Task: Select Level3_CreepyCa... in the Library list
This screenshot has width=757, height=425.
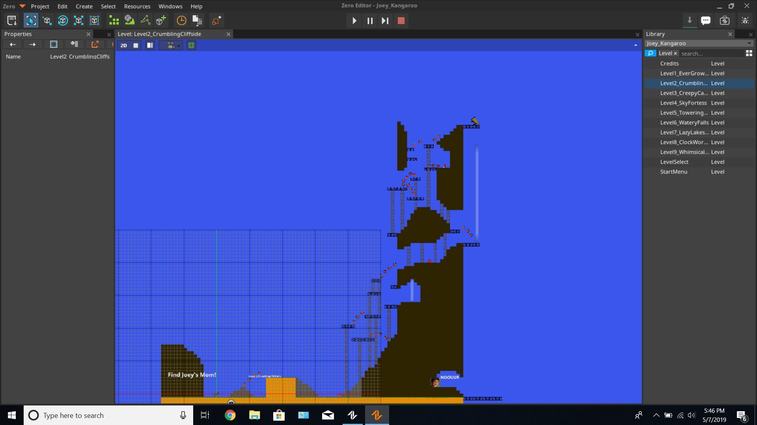Action: tap(684, 93)
